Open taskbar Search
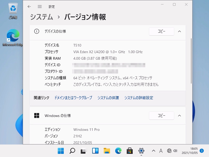This screenshot has height=157, width=209. tap(72, 151)
